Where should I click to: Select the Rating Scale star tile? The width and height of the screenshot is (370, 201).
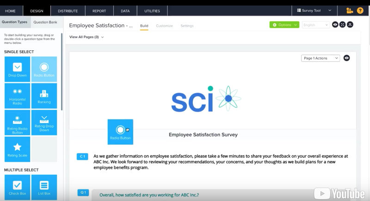click(x=17, y=149)
